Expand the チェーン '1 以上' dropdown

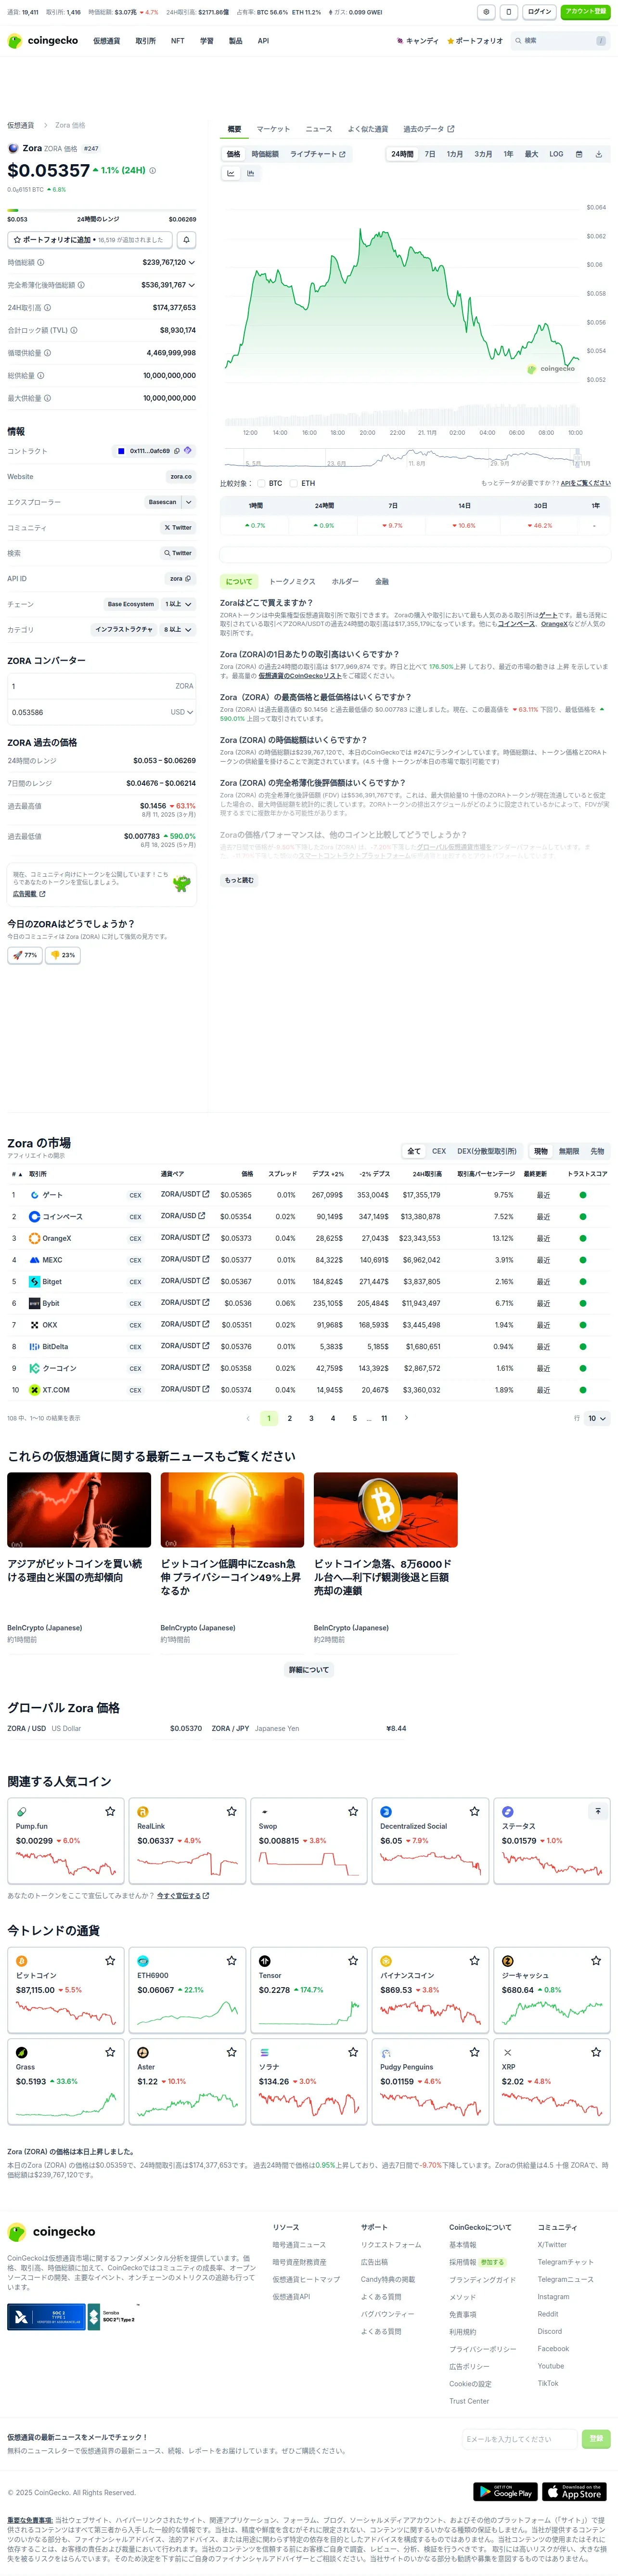pyautogui.click(x=179, y=604)
